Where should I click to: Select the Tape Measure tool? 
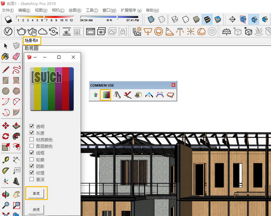pos(6,160)
